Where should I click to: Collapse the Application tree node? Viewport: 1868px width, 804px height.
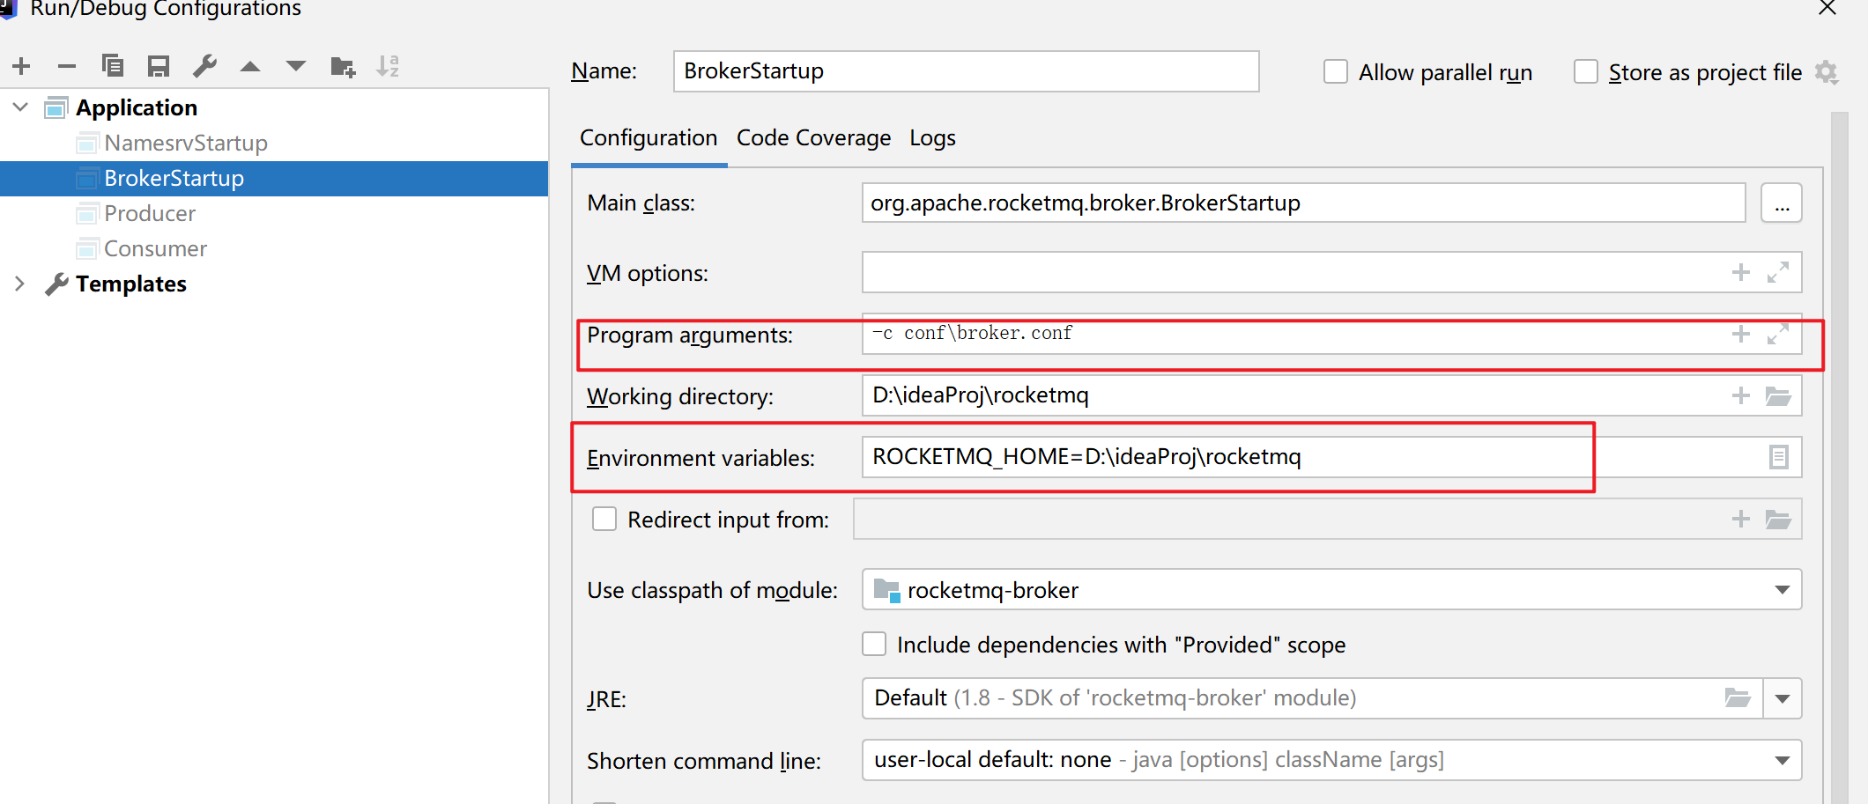pyautogui.click(x=21, y=107)
